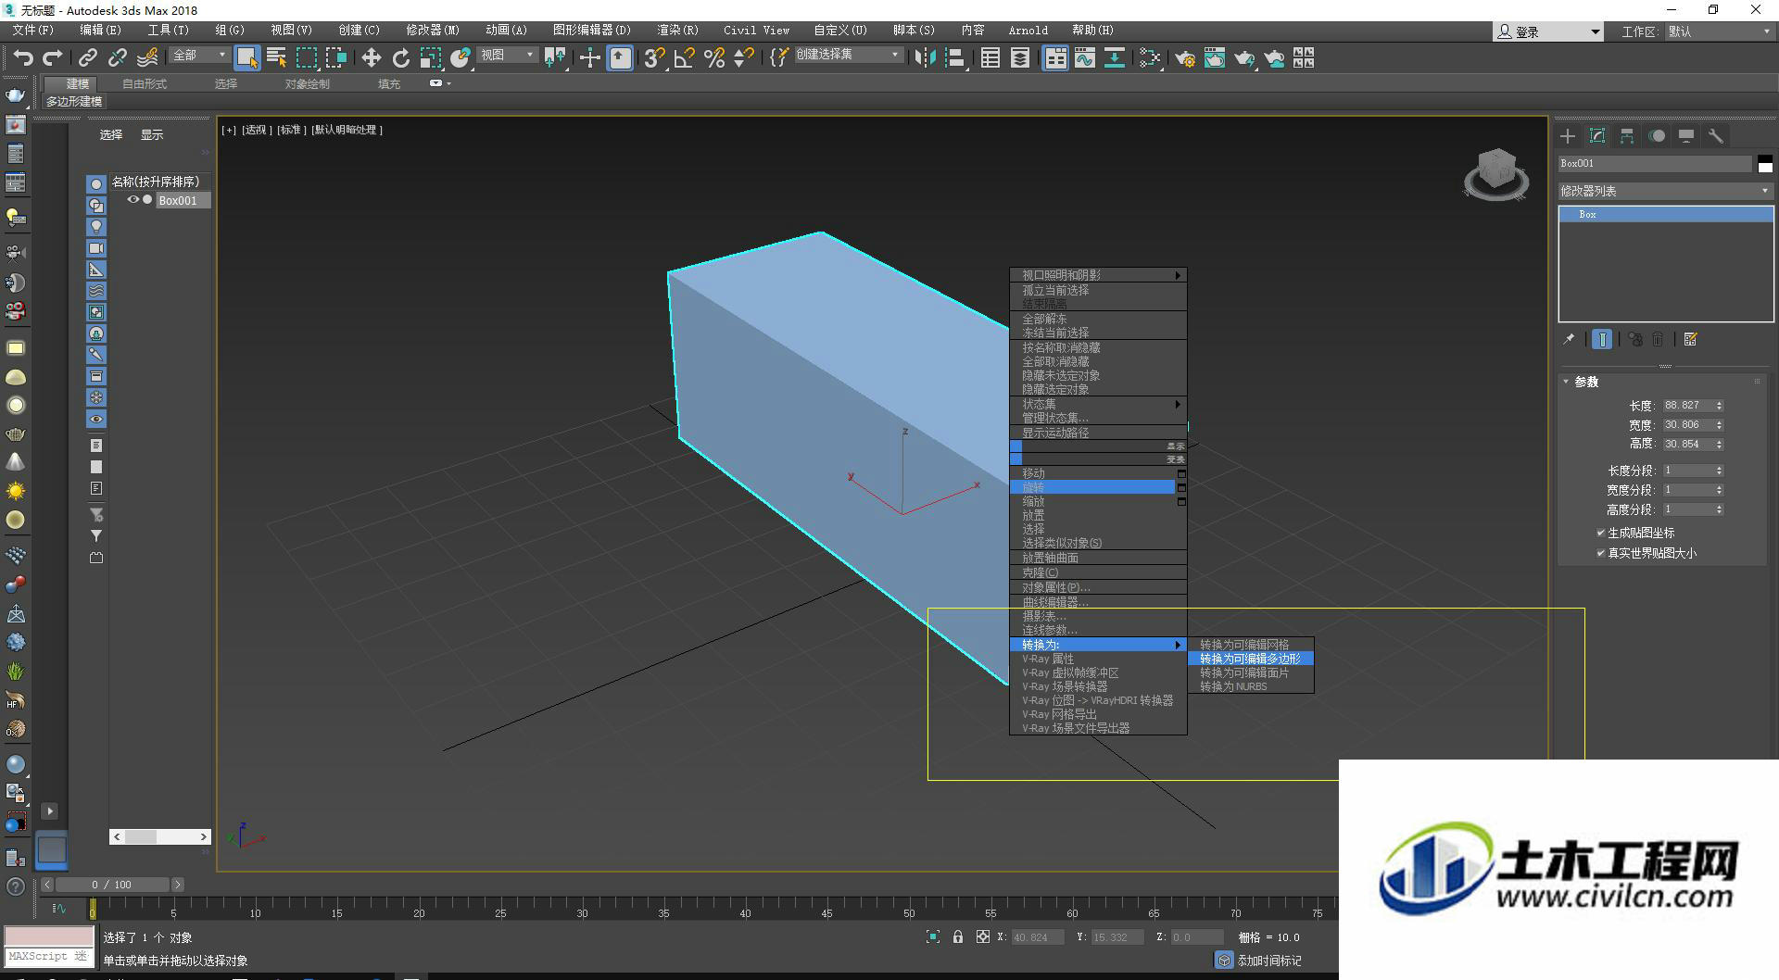
Task: Choose 克隆(C) from context menu
Action: [1098, 572]
